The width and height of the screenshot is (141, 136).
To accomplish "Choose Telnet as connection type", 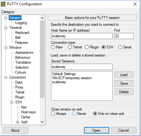I will pos(70,47).
